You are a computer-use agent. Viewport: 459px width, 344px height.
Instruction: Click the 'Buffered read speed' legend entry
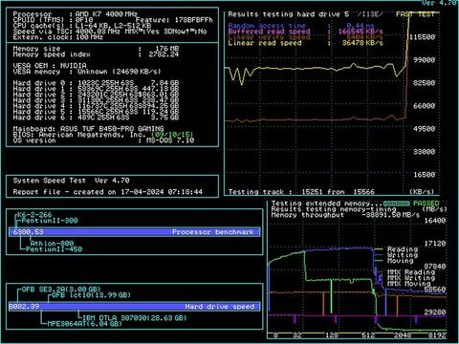(269, 32)
